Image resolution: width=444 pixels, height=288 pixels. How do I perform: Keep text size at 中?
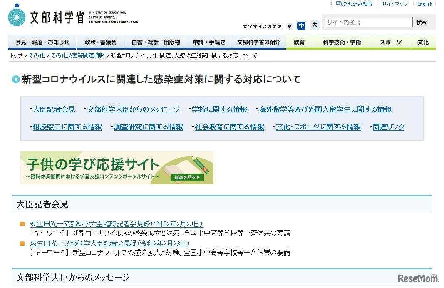(x=301, y=25)
